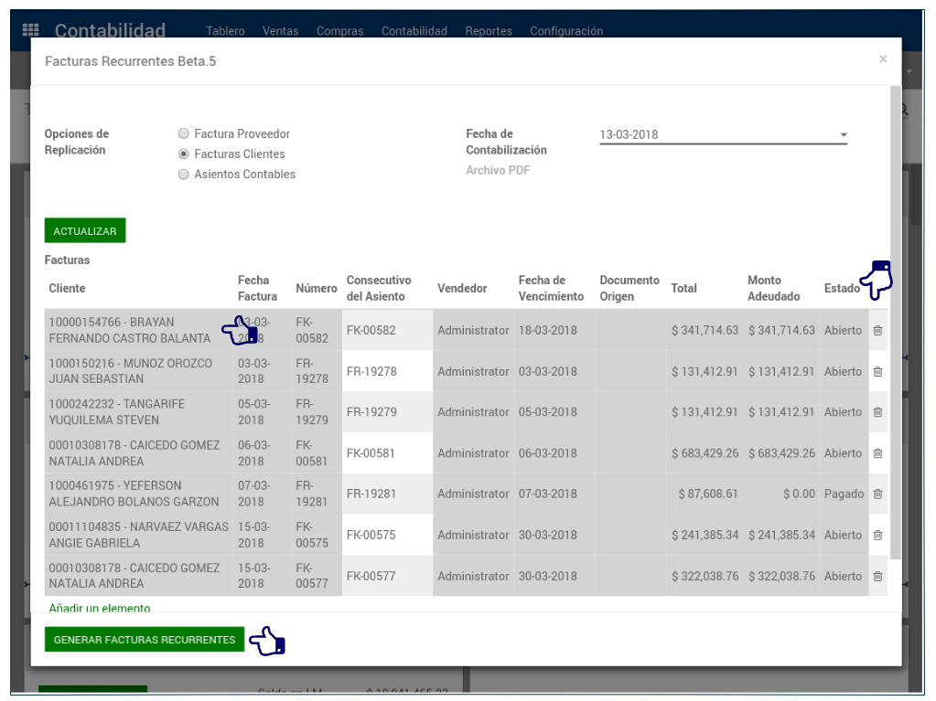936x701 pixels.
Task: Sort by Fecha de Vencimiento column header
Action: coord(550,289)
